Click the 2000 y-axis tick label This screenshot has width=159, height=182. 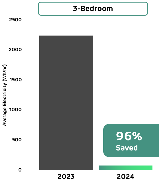(15, 50)
